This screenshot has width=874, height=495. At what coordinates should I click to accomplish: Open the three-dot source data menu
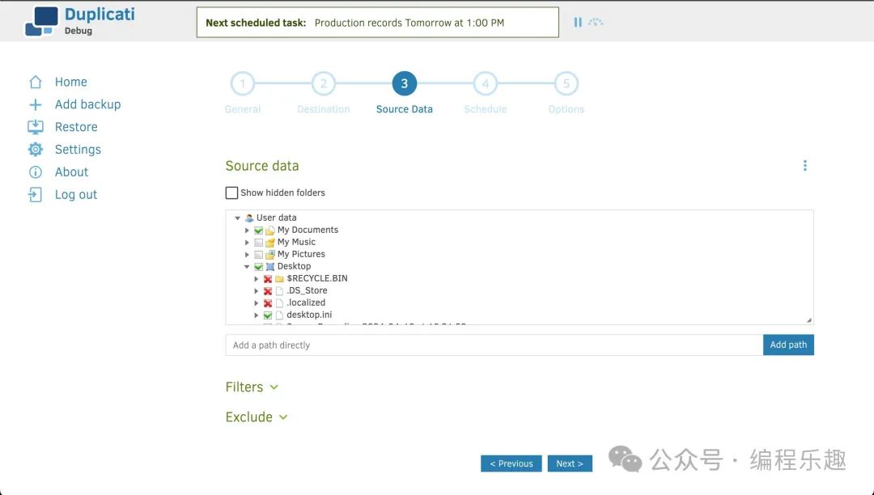(804, 166)
